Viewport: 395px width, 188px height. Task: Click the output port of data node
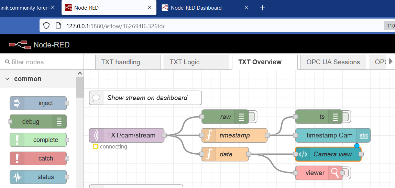(x=249, y=154)
